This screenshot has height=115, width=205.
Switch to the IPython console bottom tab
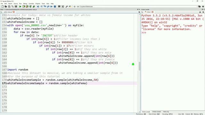click(157, 112)
